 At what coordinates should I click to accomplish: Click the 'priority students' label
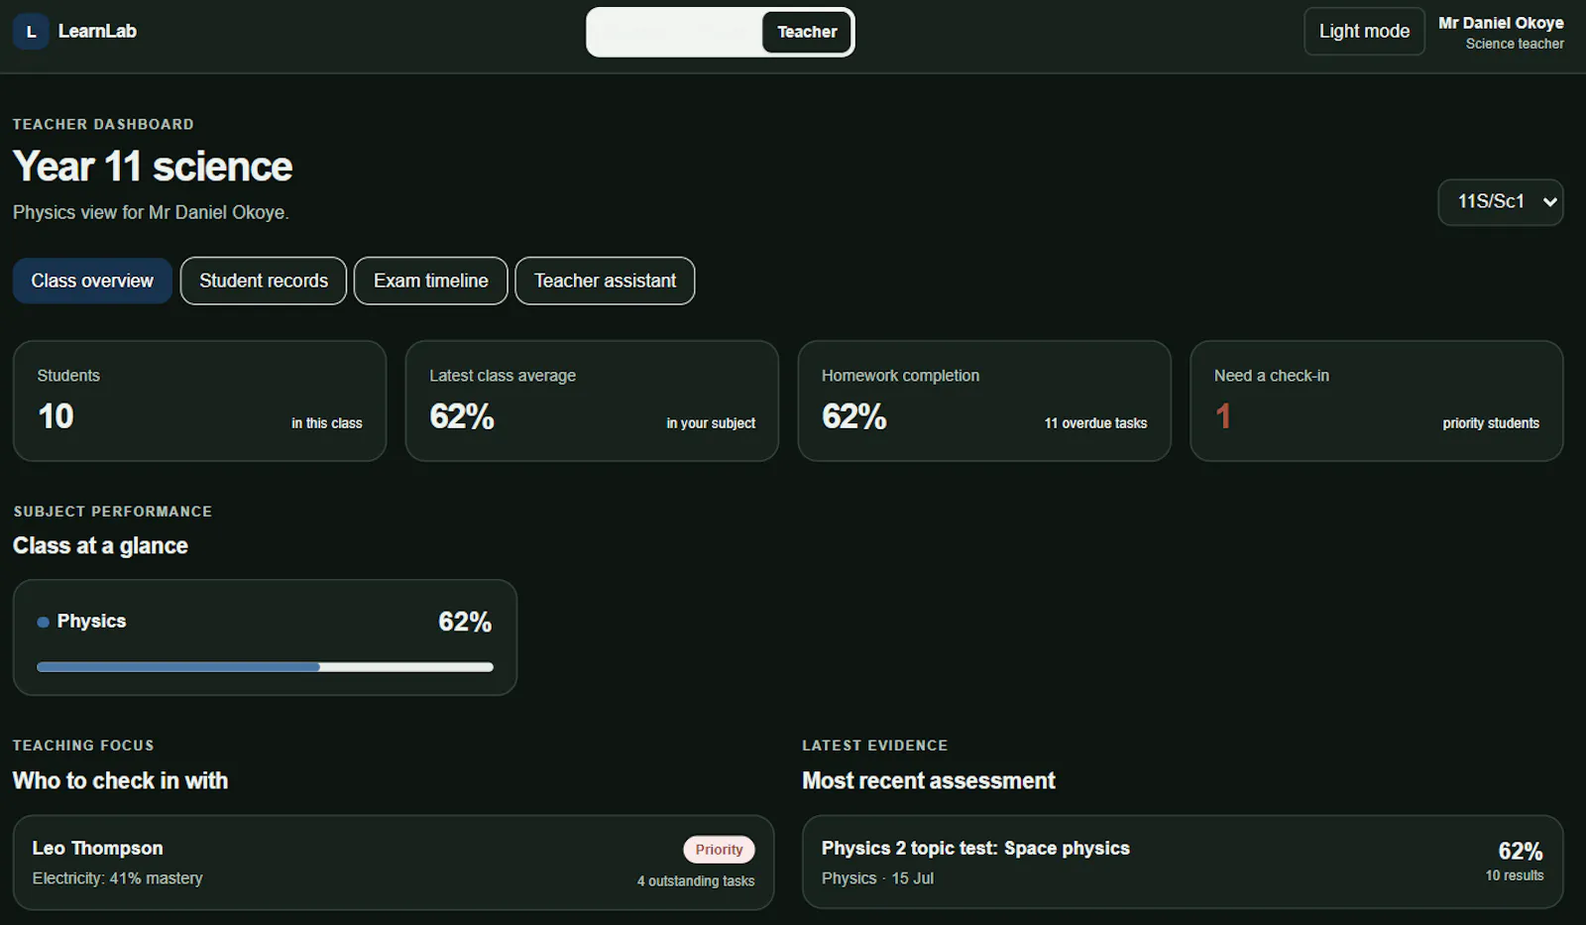coord(1491,423)
